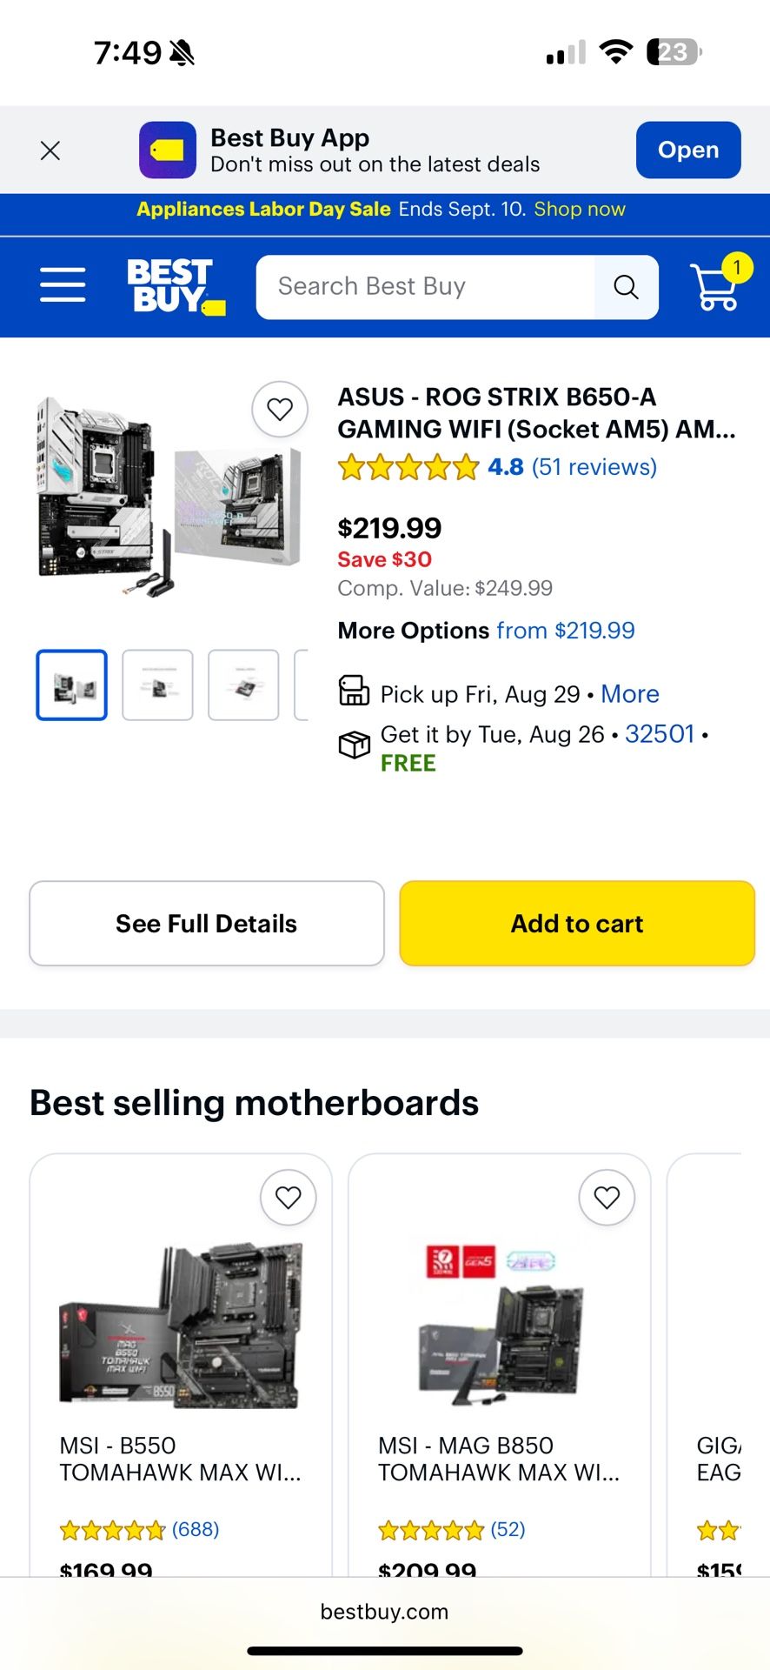770x1670 pixels.
Task: Select the second product photo thumbnail
Action: [x=157, y=685]
